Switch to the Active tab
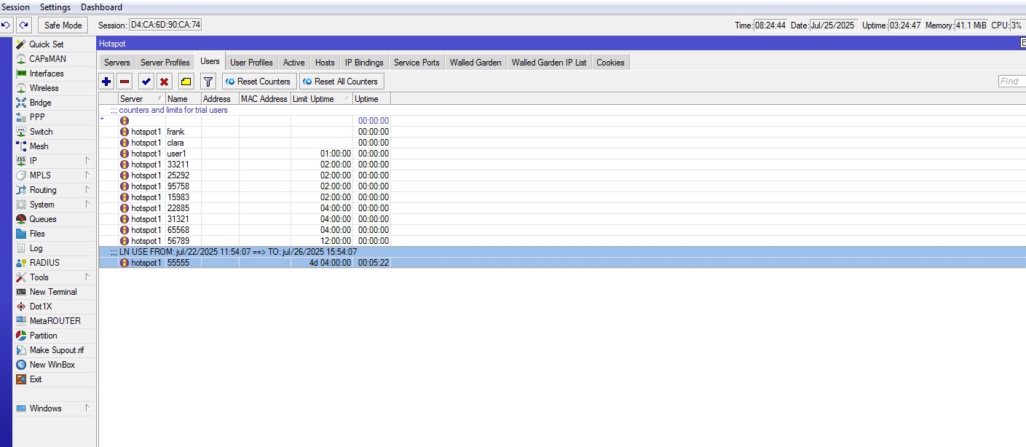Viewport: 1026px width, 447px height. 294,63
